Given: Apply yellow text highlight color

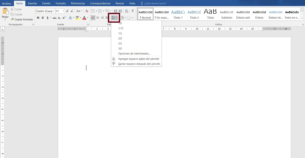Looking at the screenshot, I should pyautogui.click(x=77, y=18).
